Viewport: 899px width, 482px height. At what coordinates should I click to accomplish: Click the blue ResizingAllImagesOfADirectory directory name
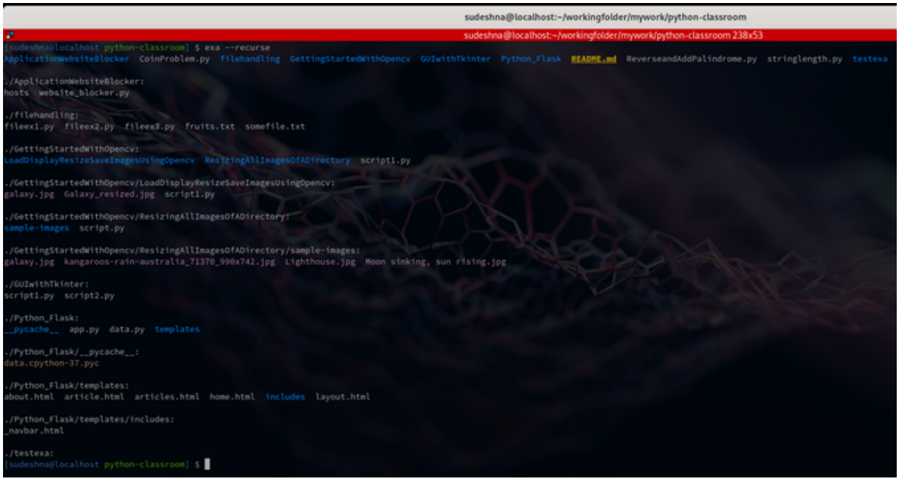coord(278,161)
